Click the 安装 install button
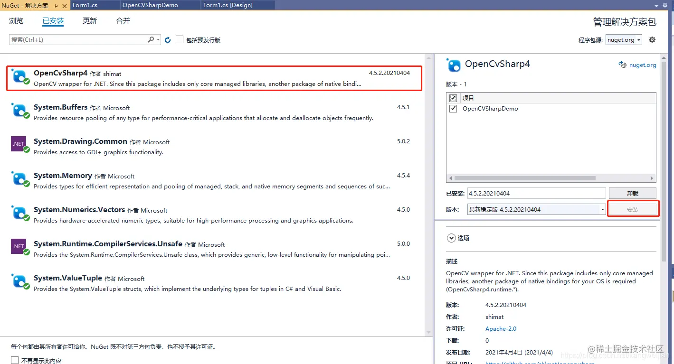 (632, 209)
